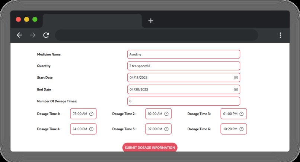
Task: Click the Number Of Dosage Times label
Action: coord(57,101)
